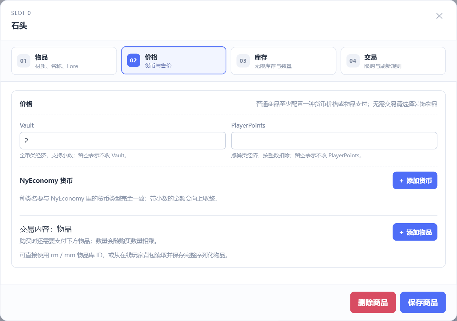
Task: Select the 价格 step tab
Action: [x=174, y=61]
